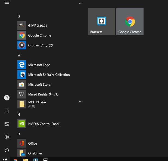Click Chrome icon on the taskbar
This screenshot has height=161, width=168.
pos(15,160)
